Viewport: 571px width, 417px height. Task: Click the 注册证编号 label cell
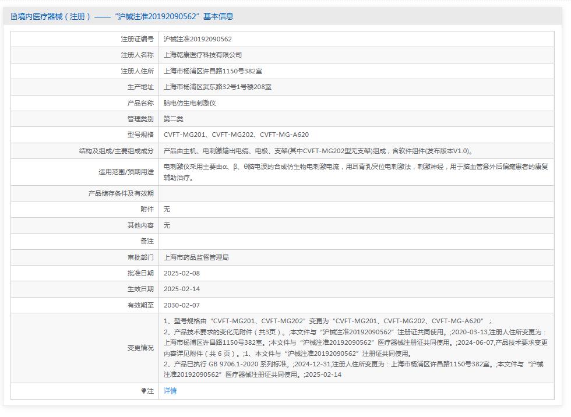138,39
